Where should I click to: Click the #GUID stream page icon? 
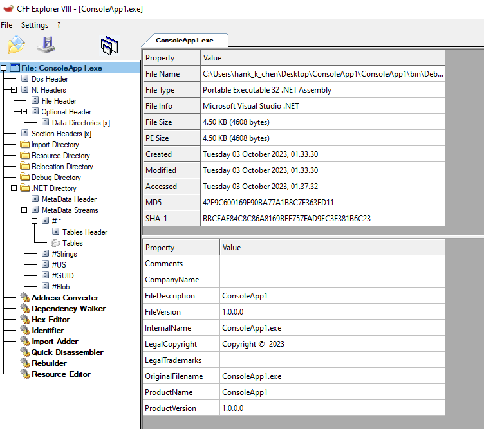(x=45, y=275)
